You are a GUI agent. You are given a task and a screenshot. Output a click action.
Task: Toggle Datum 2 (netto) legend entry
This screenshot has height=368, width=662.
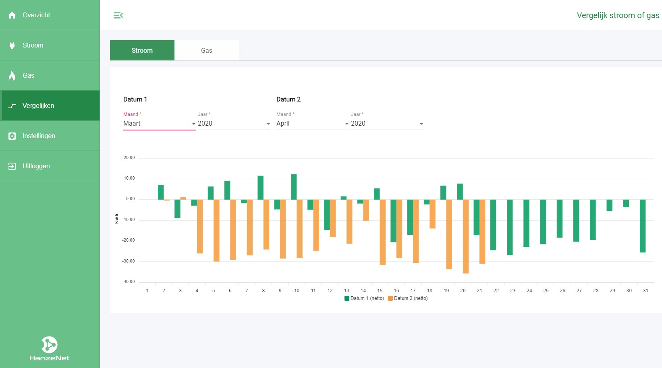(408, 298)
